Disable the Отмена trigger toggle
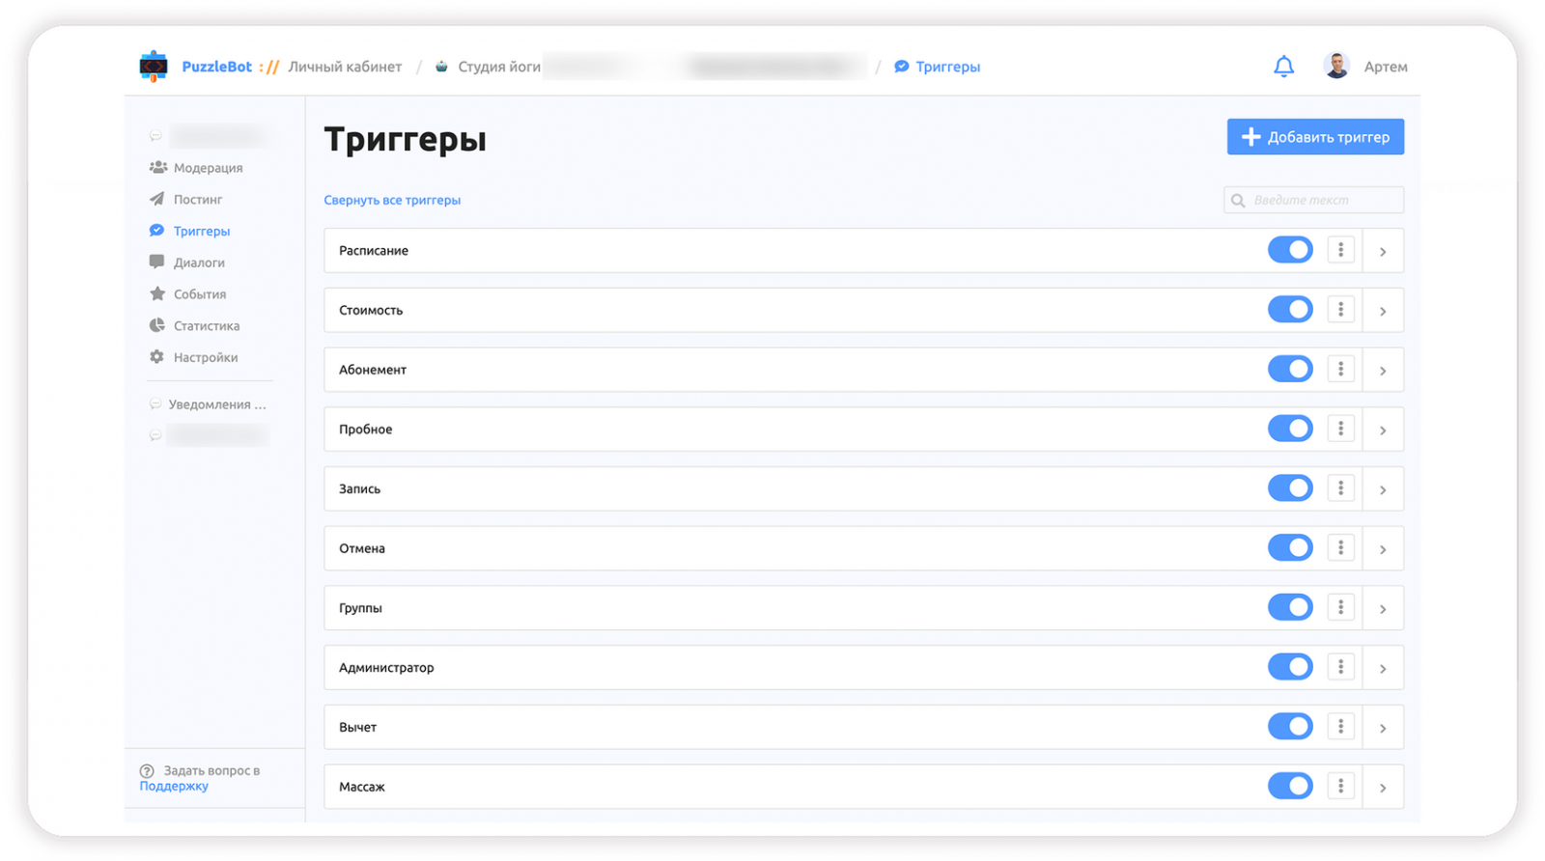This screenshot has height=861, width=1545. click(1290, 548)
